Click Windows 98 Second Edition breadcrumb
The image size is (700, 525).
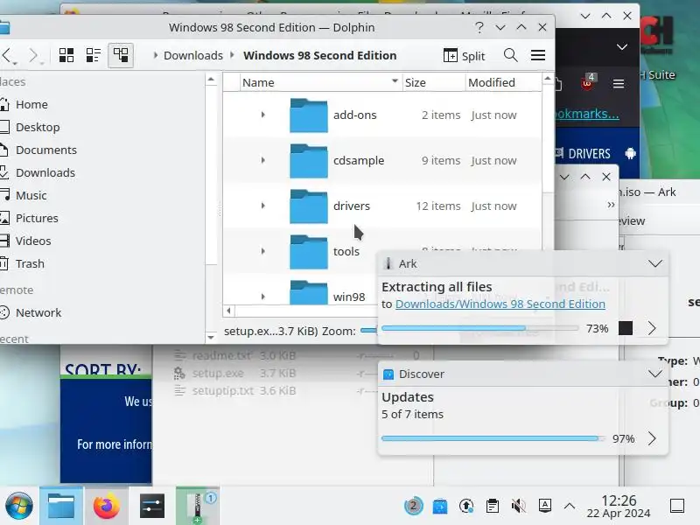[x=319, y=55]
